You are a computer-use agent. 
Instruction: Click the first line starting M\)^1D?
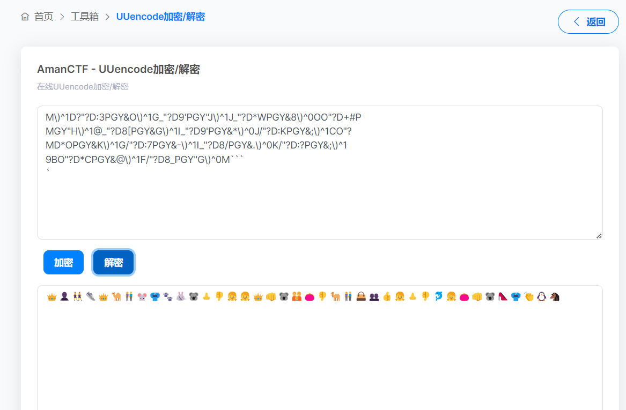[x=203, y=117]
